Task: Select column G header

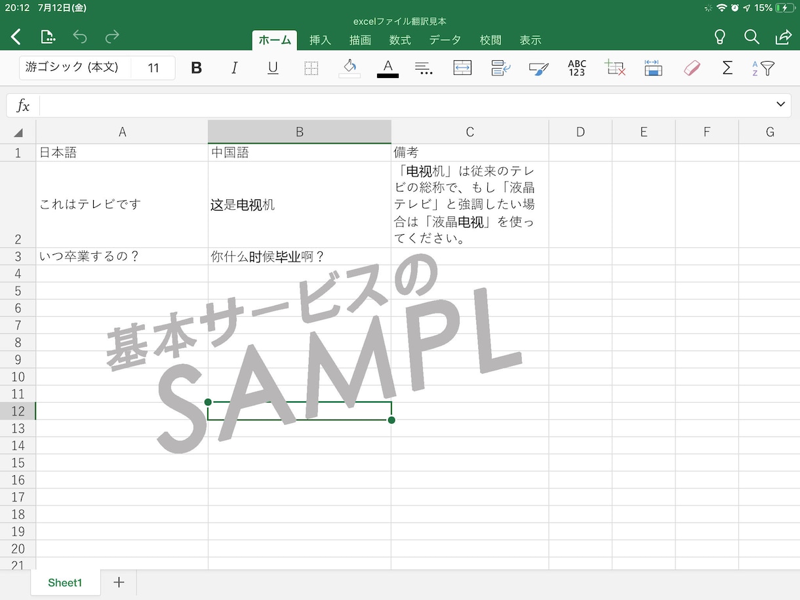Action: 770,132
